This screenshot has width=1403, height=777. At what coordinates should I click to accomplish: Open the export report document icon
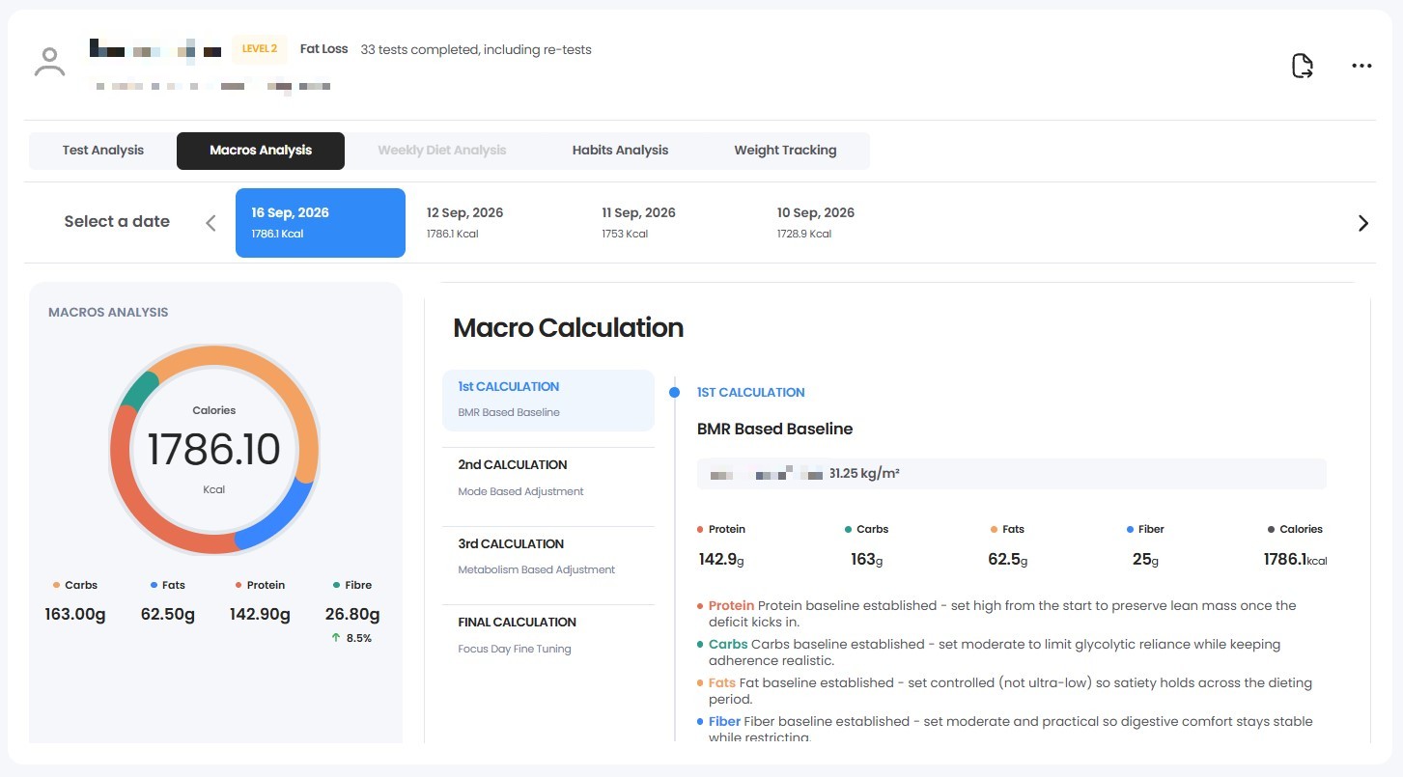click(x=1303, y=66)
